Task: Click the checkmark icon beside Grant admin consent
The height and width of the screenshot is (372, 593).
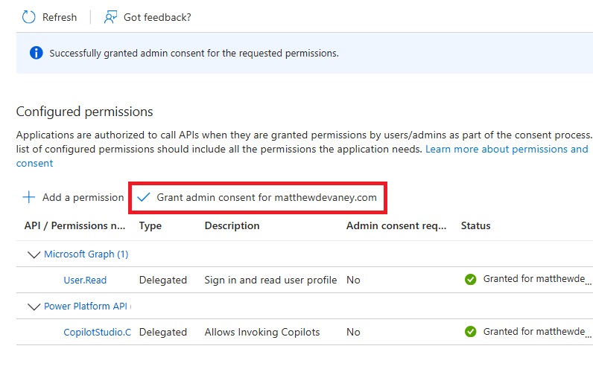Action: click(x=144, y=197)
